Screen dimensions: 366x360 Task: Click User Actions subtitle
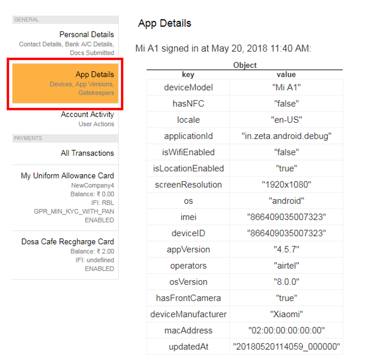pyautogui.click(x=96, y=124)
